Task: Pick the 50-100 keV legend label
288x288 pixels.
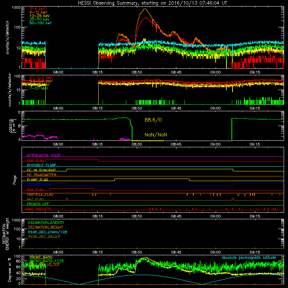Action: click(x=41, y=23)
